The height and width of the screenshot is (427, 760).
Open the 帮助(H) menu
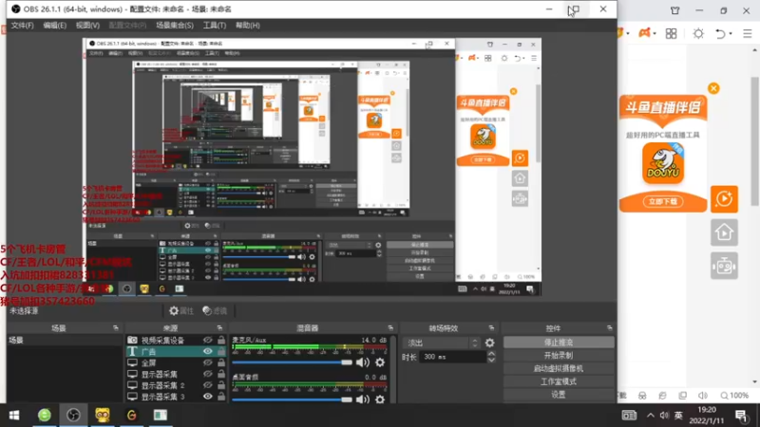(248, 26)
